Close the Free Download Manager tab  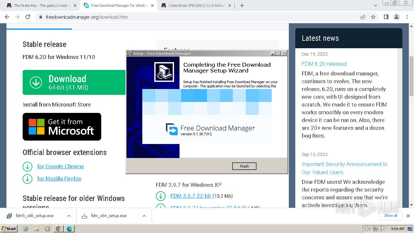pos(152,6)
